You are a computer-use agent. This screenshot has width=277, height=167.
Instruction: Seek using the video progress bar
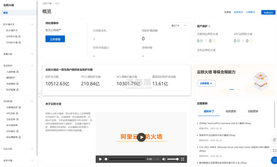click(x=125, y=159)
